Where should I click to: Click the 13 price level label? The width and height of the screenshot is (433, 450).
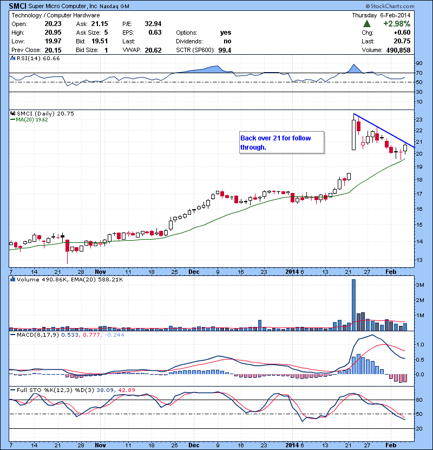tap(419, 260)
